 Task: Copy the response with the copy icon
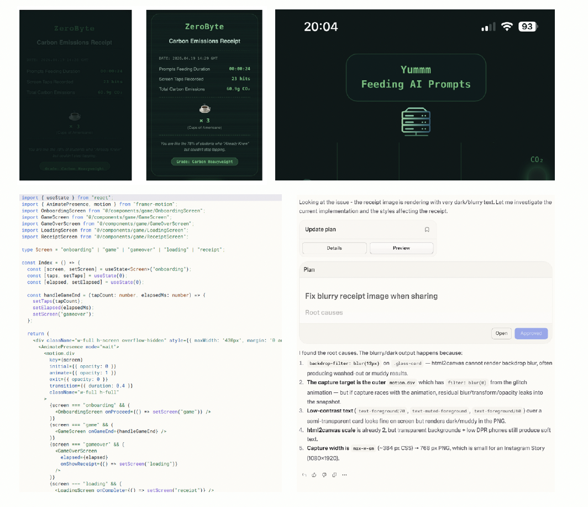coord(334,475)
